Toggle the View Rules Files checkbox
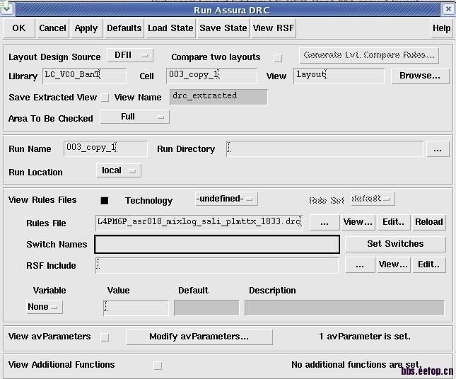The width and height of the screenshot is (456, 379). (x=105, y=200)
